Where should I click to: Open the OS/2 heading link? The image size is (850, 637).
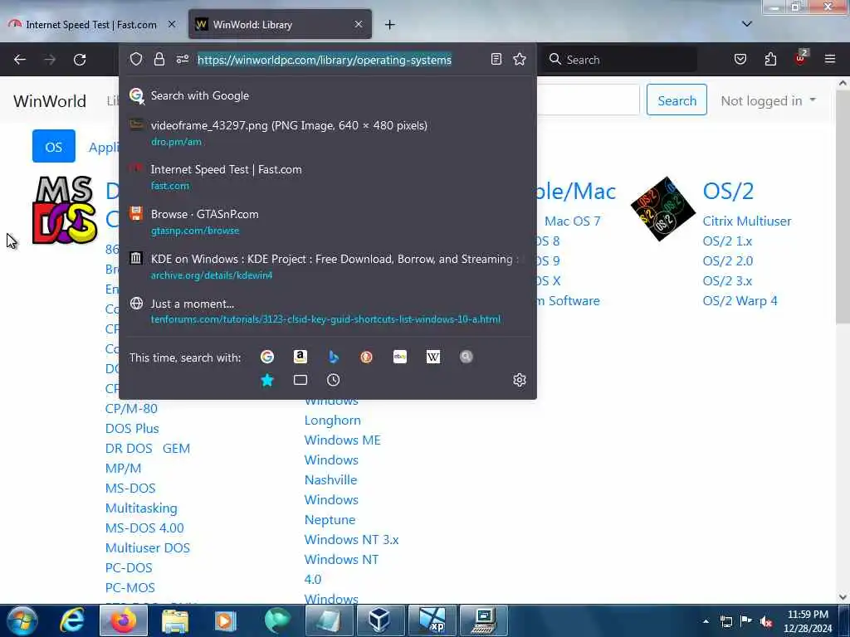[728, 192]
